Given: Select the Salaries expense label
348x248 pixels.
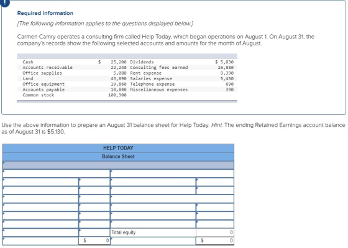Looking at the screenshot, I should (x=151, y=78).
